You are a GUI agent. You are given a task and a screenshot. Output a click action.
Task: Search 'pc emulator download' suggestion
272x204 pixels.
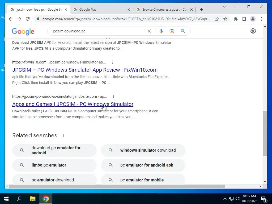(x=54, y=179)
